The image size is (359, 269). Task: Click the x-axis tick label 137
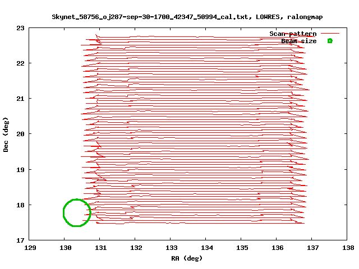point(313,248)
